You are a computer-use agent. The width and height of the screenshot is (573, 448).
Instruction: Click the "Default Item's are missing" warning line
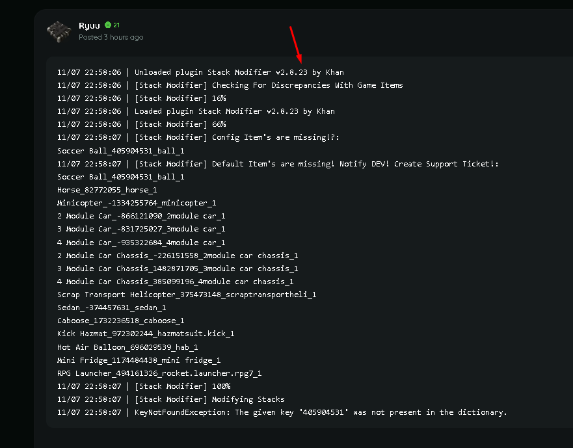coord(278,164)
